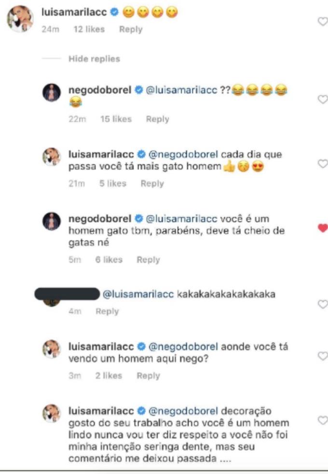Reply to luisamarilacc's 24m top comment
This screenshot has height=474, width=328.
[131, 30]
